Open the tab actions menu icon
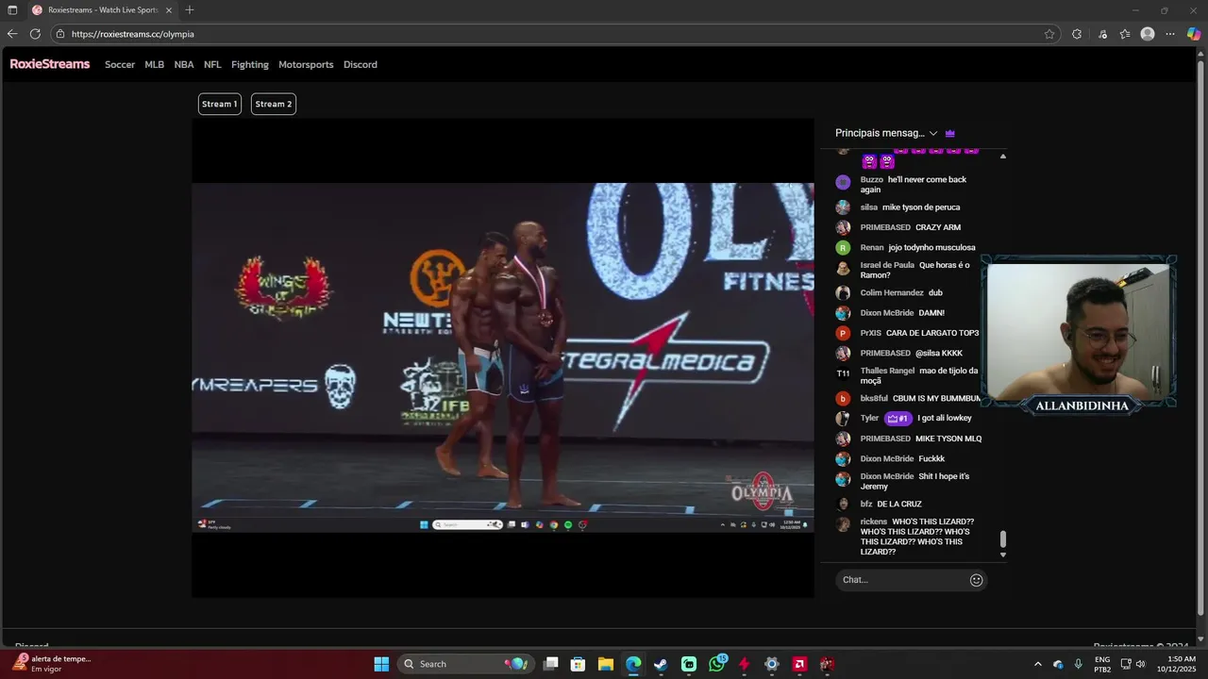Image resolution: width=1208 pixels, height=679 pixels. (12, 9)
